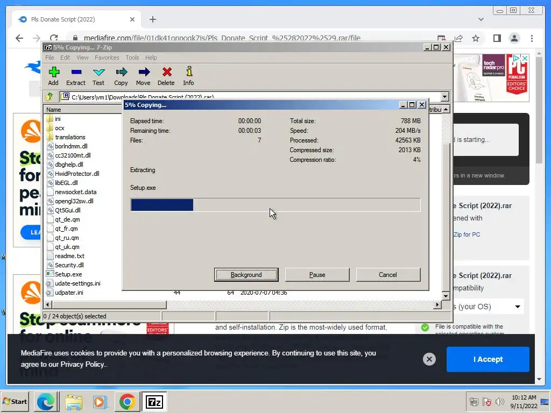
Task: Open the Chrome profile avatar
Action: pyautogui.click(x=514, y=38)
